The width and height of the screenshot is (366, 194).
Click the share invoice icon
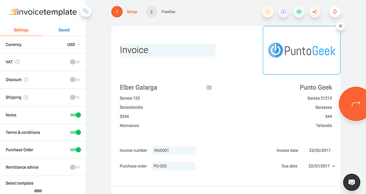pos(315,12)
